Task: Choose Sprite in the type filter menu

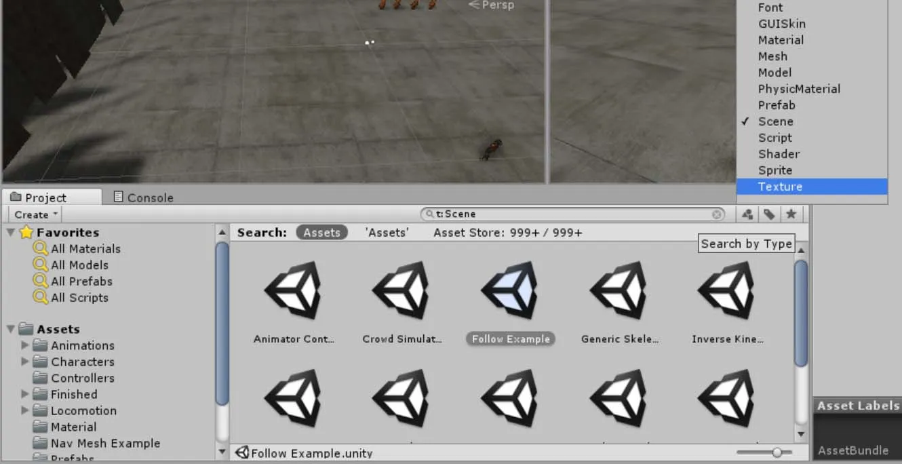Action: (812, 170)
